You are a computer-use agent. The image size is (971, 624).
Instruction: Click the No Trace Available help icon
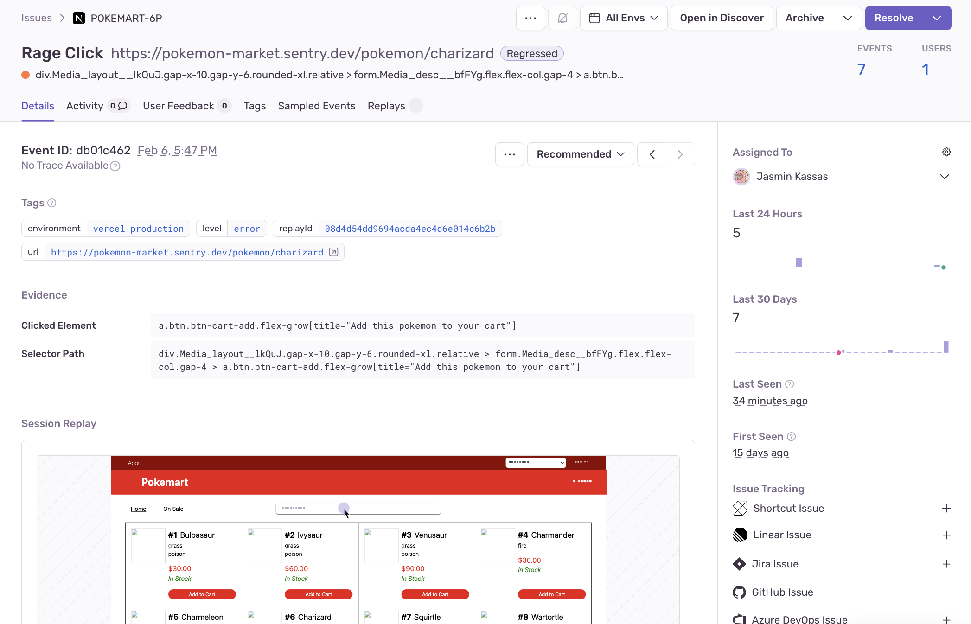(115, 166)
